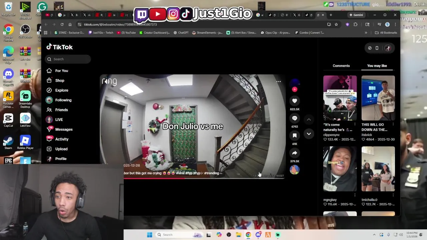The width and height of the screenshot is (427, 240).
Task: Open a new Chrome tab
Action: coord(331,15)
